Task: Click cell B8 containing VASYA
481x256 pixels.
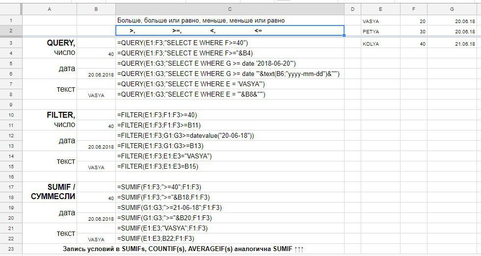Action: click(96, 94)
